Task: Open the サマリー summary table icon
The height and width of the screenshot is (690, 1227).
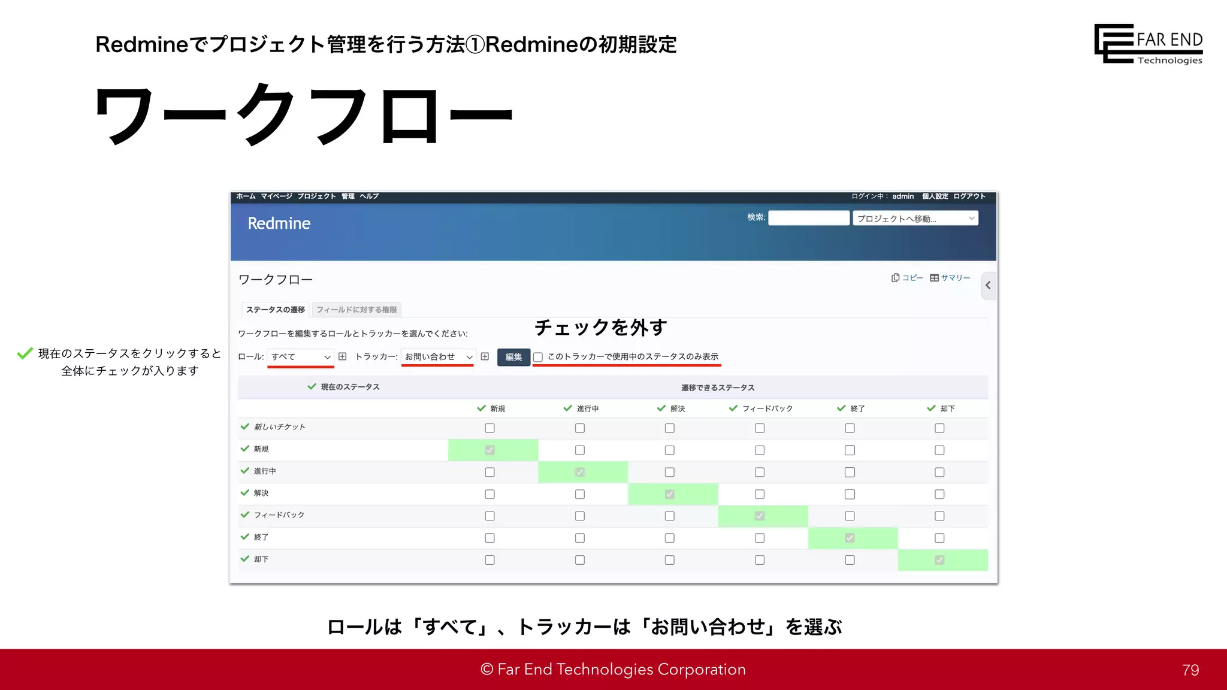Action: click(934, 278)
